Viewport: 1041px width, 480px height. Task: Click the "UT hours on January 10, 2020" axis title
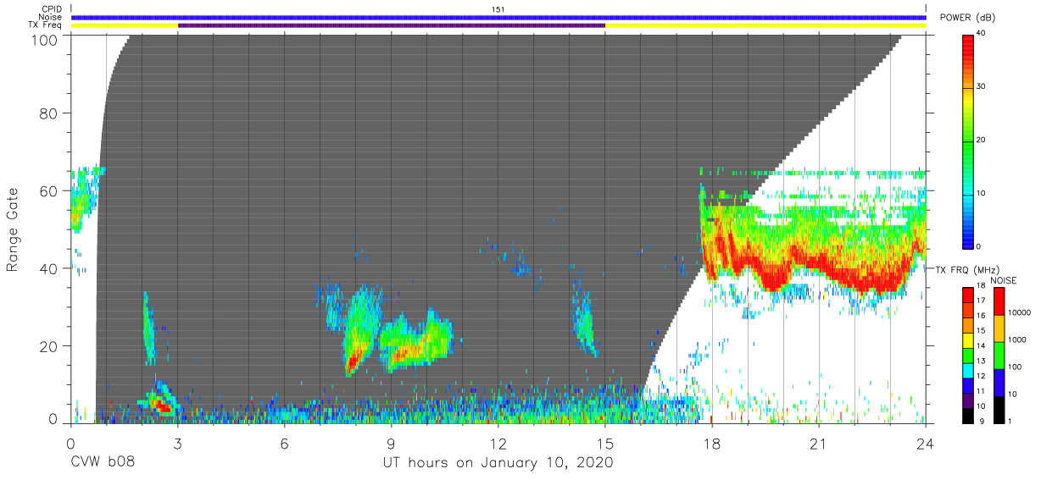[498, 463]
